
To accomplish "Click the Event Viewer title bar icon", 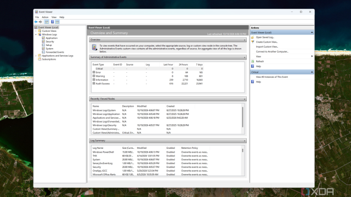I will click(36, 12).
